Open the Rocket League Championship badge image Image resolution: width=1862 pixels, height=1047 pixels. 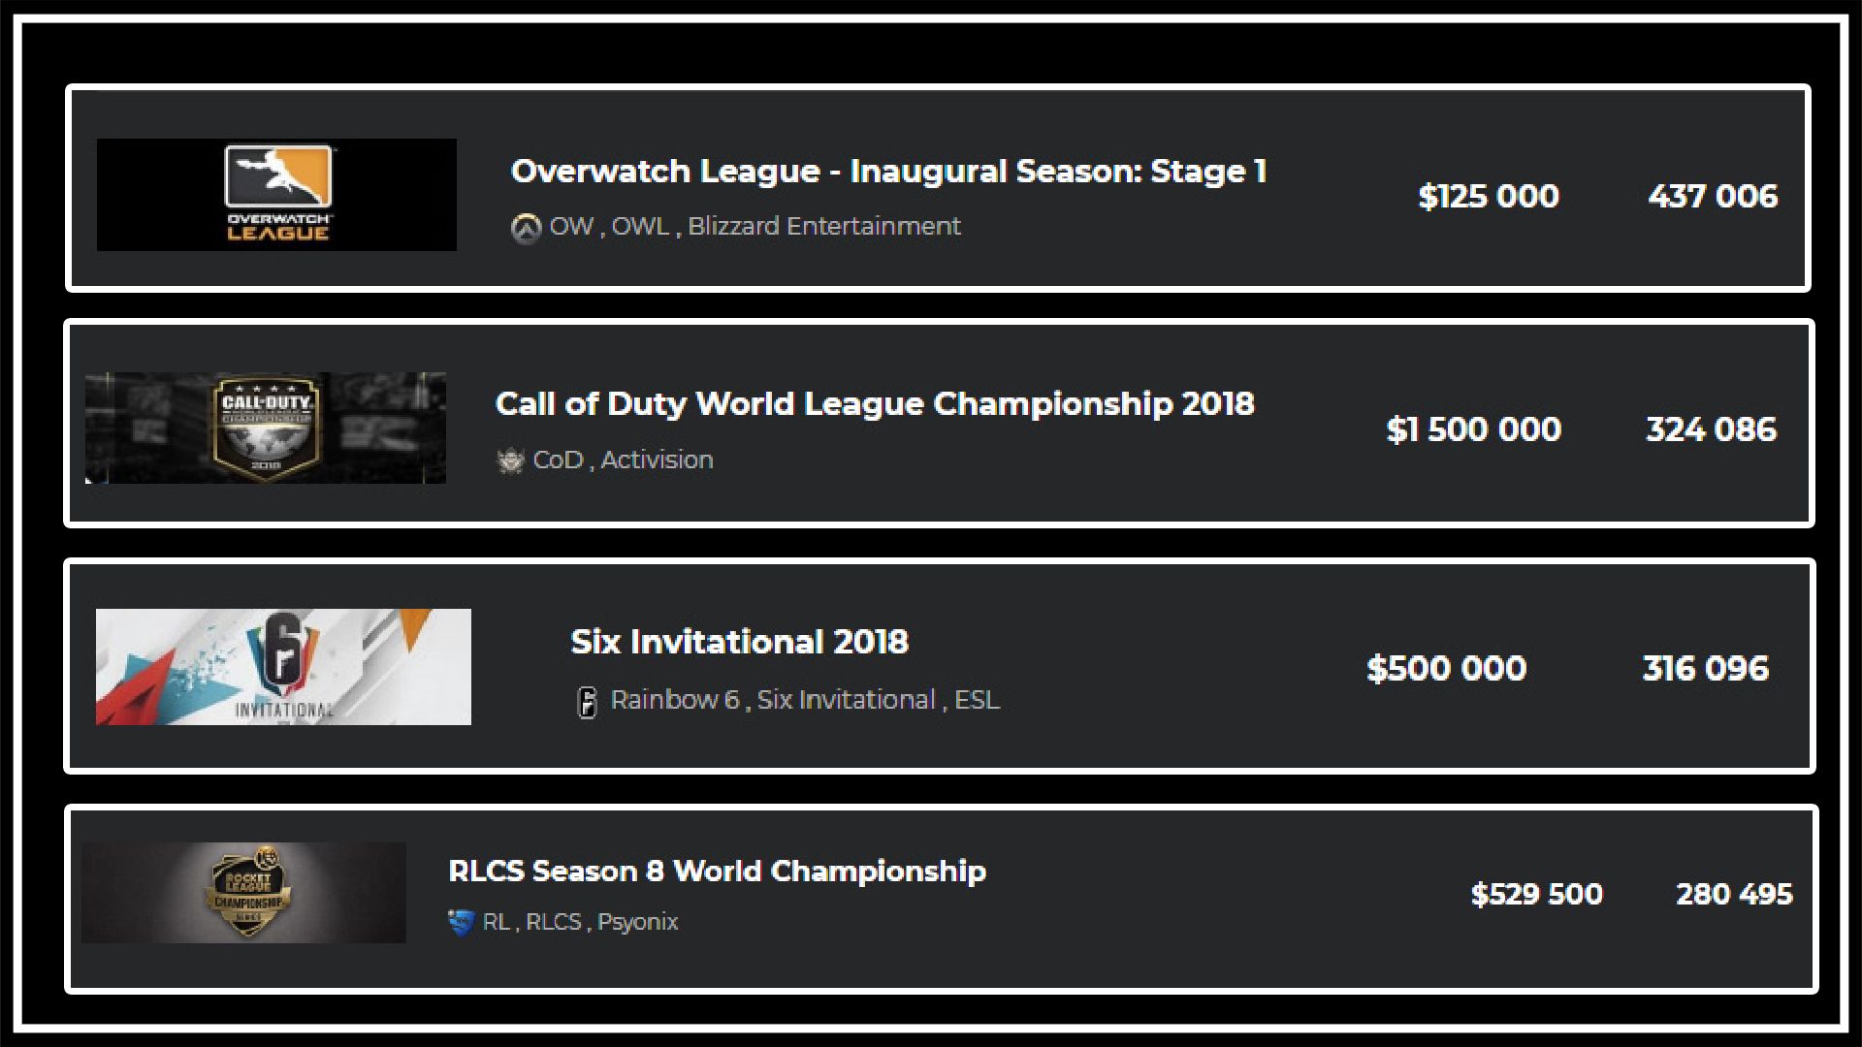point(243,892)
